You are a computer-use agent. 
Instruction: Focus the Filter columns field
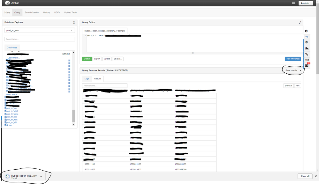(x=105, y=86)
